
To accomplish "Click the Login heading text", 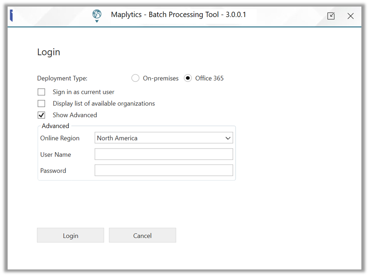I will point(49,52).
